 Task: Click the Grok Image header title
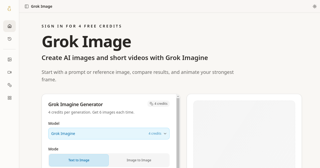(42, 6)
